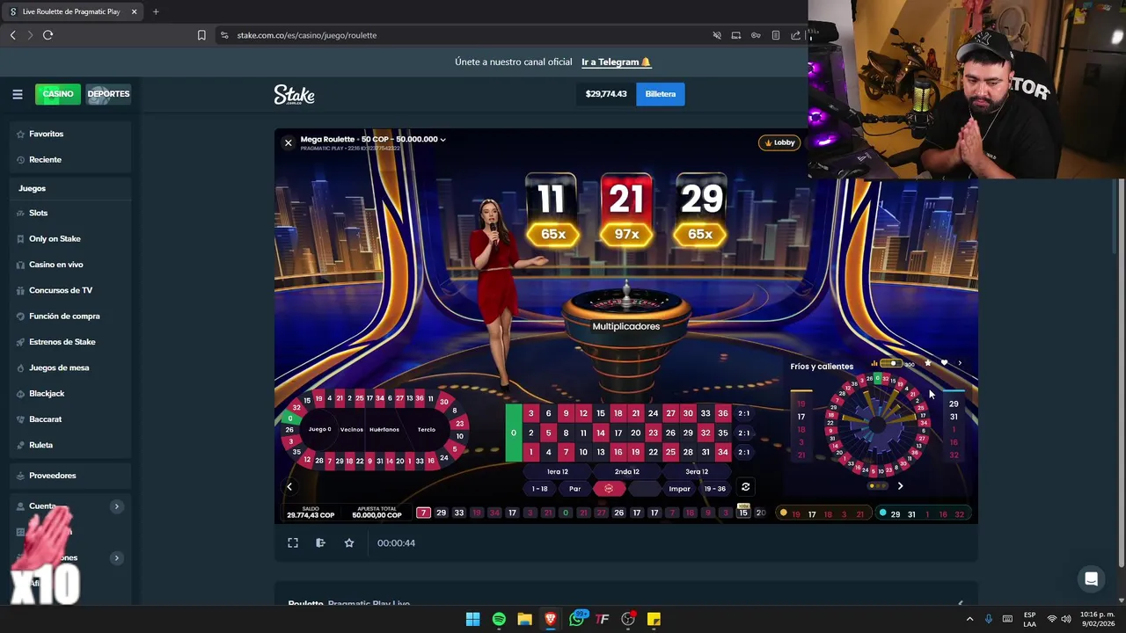Open Favoritos in the sidebar
1126x633 pixels.
(70, 134)
